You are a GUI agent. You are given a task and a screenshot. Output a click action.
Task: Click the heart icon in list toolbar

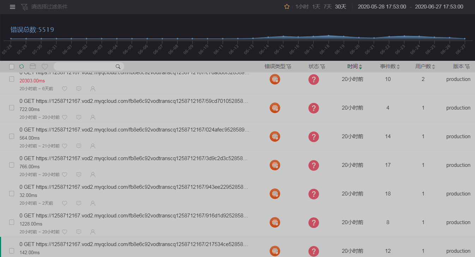(x=45, y=66)
